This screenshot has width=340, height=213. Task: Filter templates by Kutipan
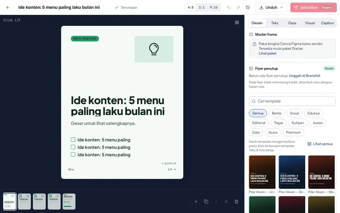(298, 123)
